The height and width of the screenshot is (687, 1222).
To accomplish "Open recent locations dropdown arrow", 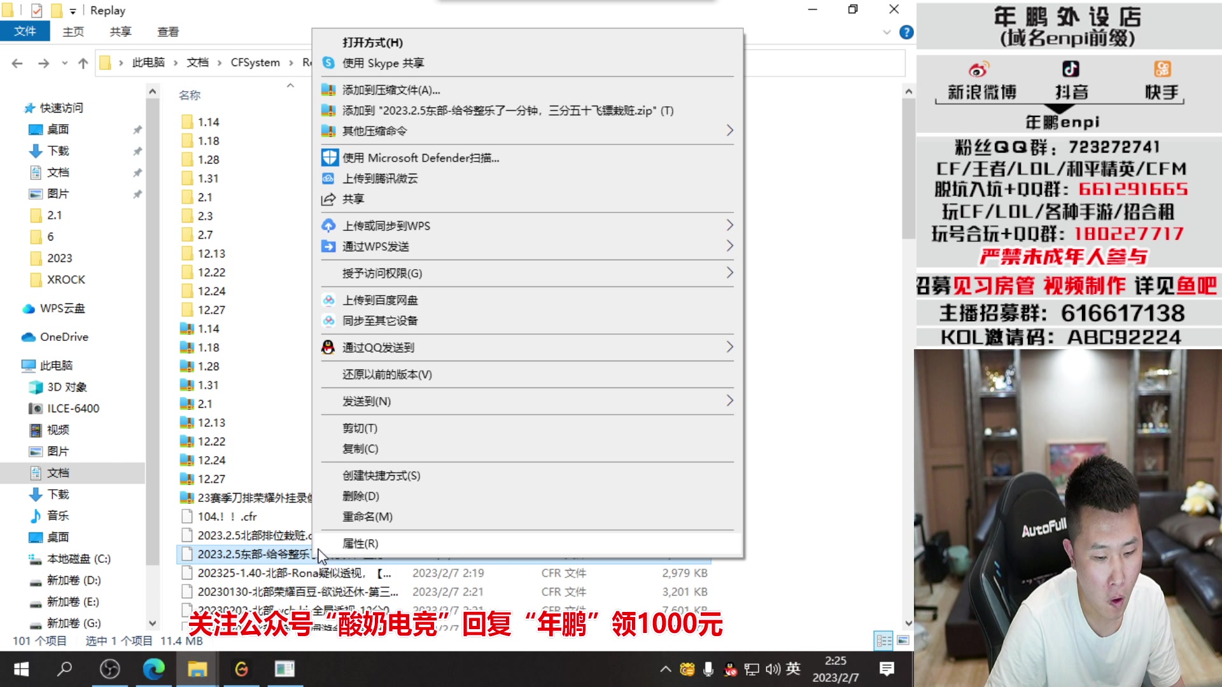I will point(64,63).
